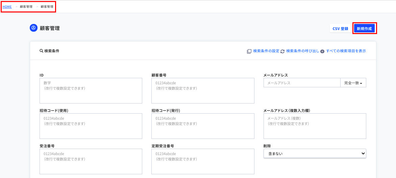The height and width of the screenshot is (178, 396).
Task: Click the copy icon for 検索条件の設定
Action: point(249,51)
